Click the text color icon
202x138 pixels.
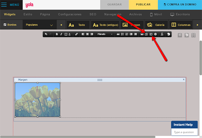(70, 34)
